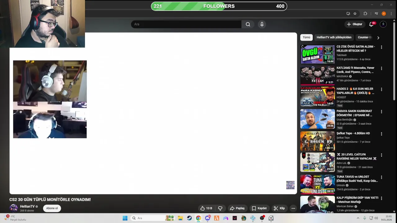Click the search magnifier button
397x223 pixels.
click(x=248, y=24)
